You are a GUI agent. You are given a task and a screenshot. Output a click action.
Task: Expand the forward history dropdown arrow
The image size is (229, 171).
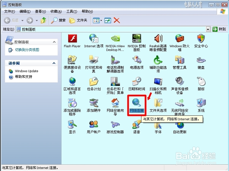pos(37,20)
